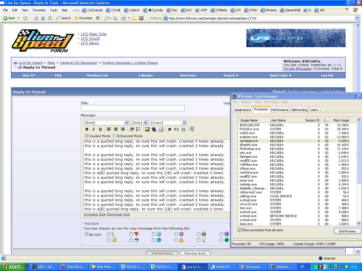Screen dimensions: 362x271
Task: Apply underline formatting in message editor
Action: pos(100,129)
